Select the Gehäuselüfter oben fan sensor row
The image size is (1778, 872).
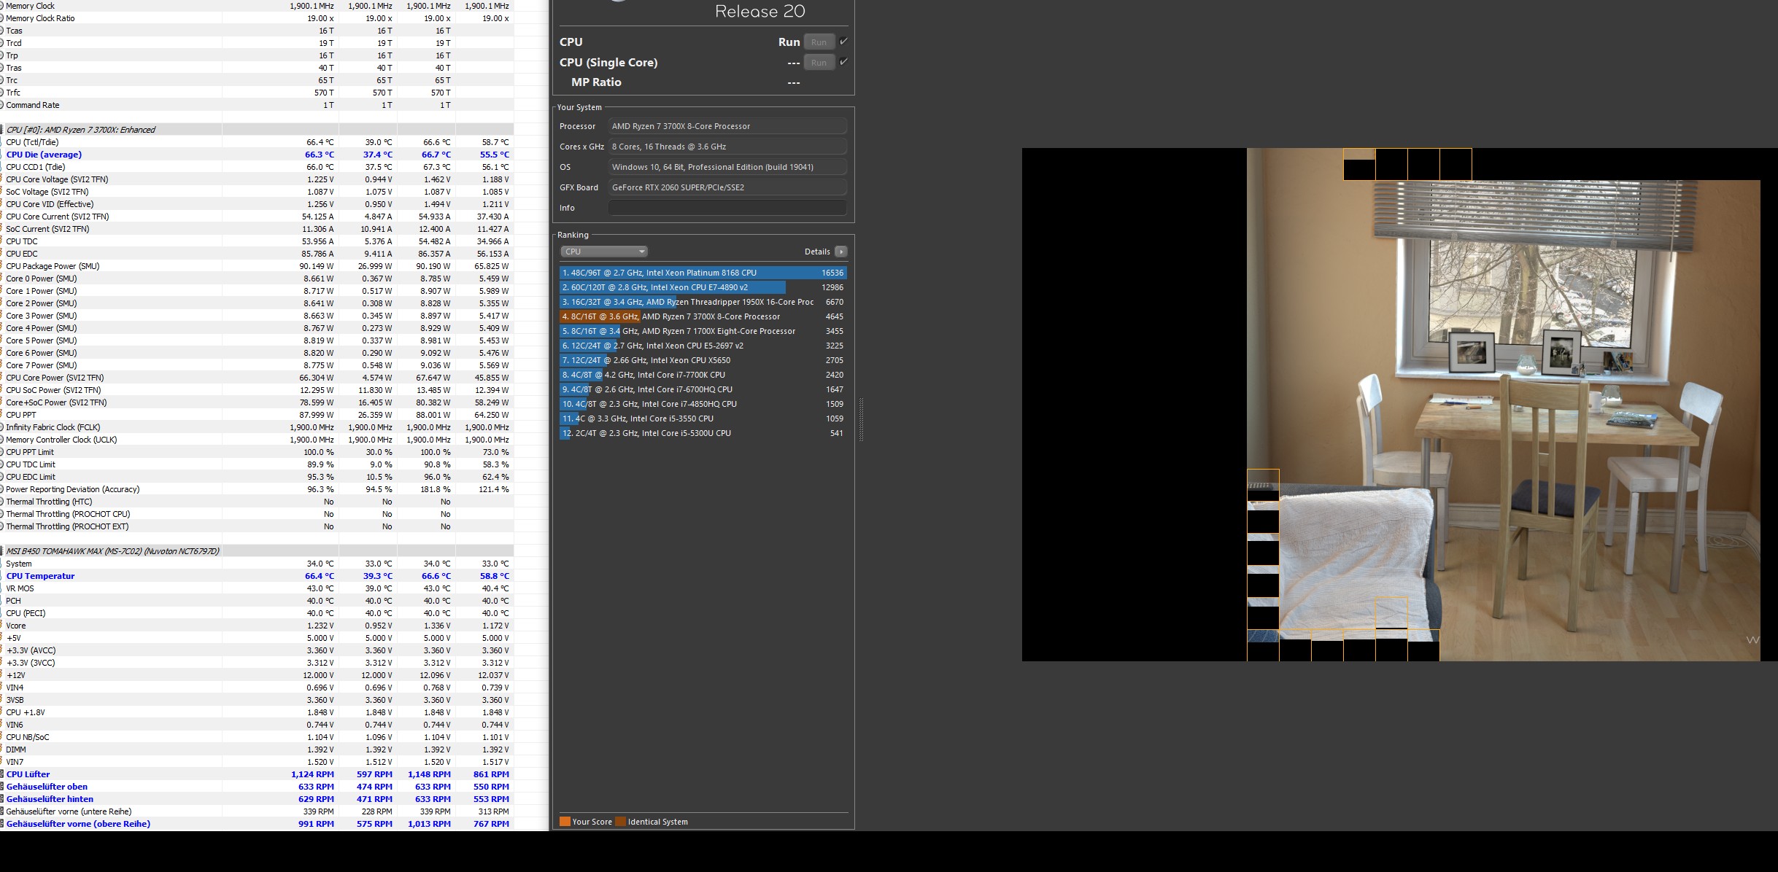click(x=47, y=787)
